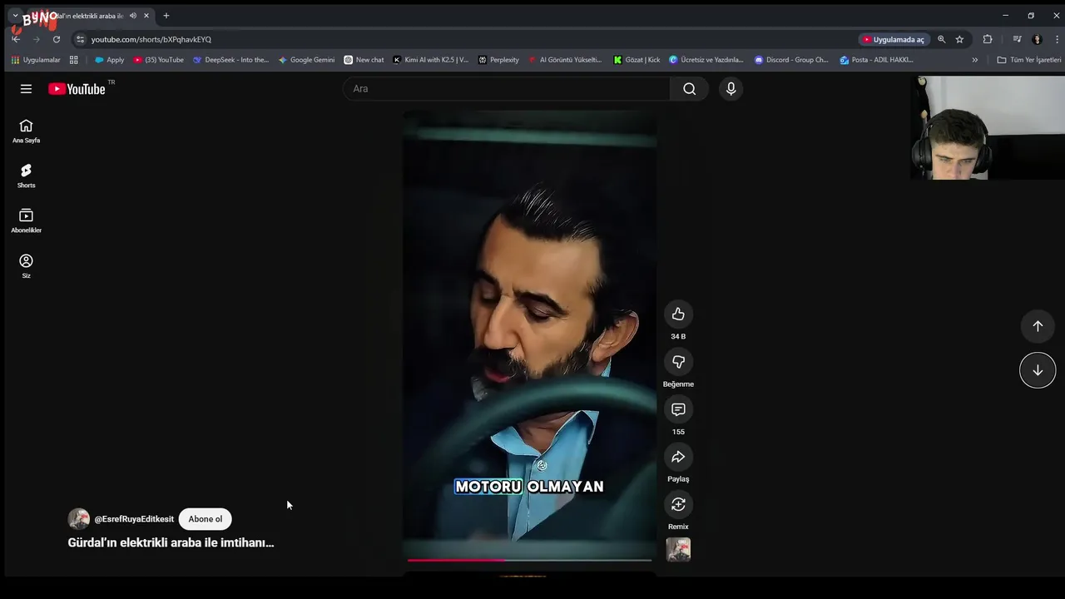Open the Apply bookmark
This screenshot has width=1065, height=599.
[x=109, y=60]
